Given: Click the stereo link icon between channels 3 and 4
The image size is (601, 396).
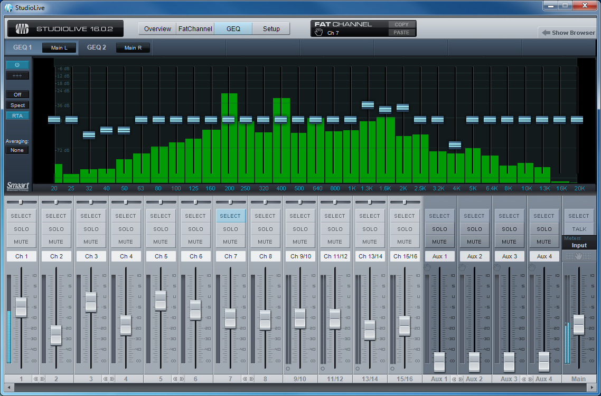Looking at the screenshot, I should click(108, 379).
